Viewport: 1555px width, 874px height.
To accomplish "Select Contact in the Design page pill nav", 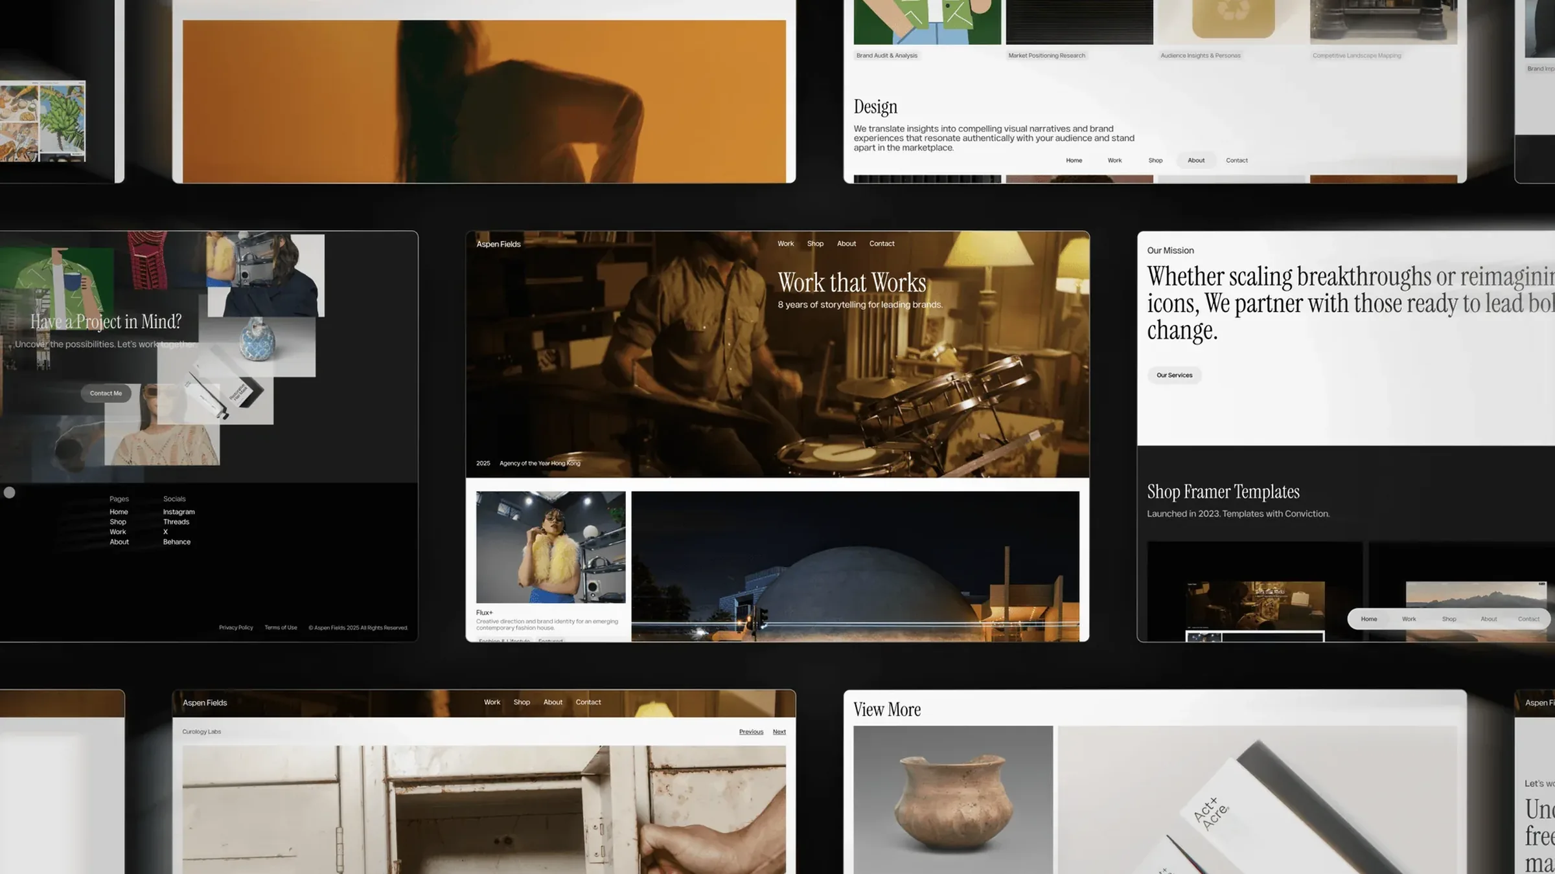I will pyautogui.click(x=1236, y=160).
